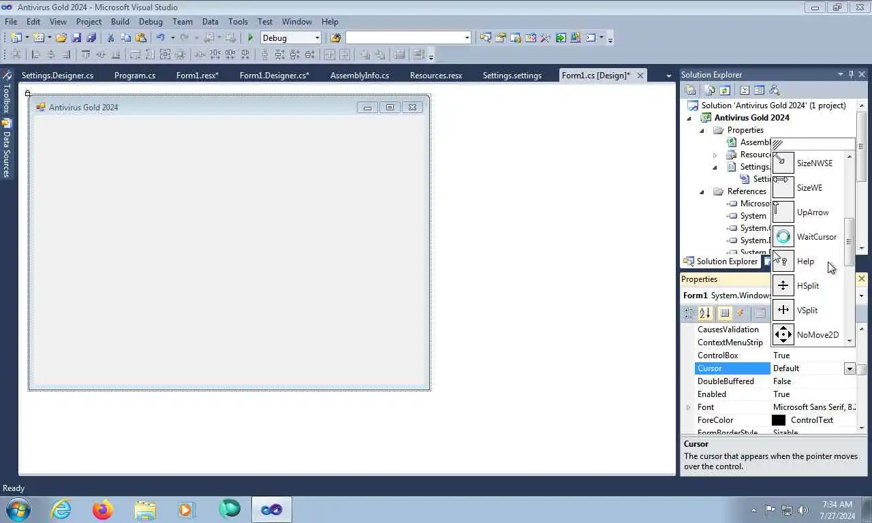This screenshot has width=872, height=523.
Task: Open the toolbox wrench and hammer icon
Action: 545,38
